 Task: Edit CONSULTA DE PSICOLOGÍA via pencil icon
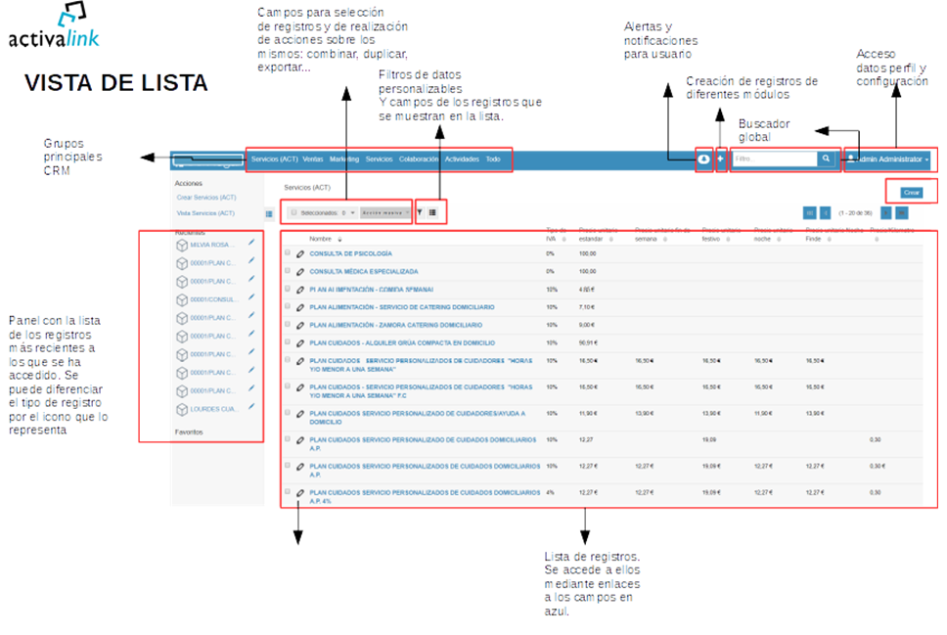click(x=300, y=253)
